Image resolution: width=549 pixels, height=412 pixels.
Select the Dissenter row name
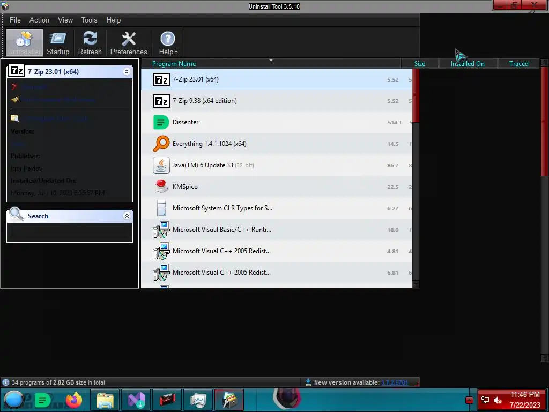(x=186, y=122)
